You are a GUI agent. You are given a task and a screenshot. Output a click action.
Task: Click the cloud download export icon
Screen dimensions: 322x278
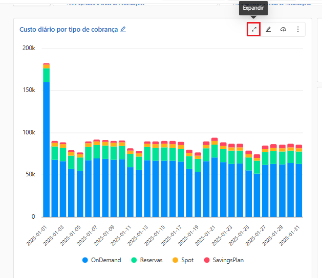click(x=283, y=30)
